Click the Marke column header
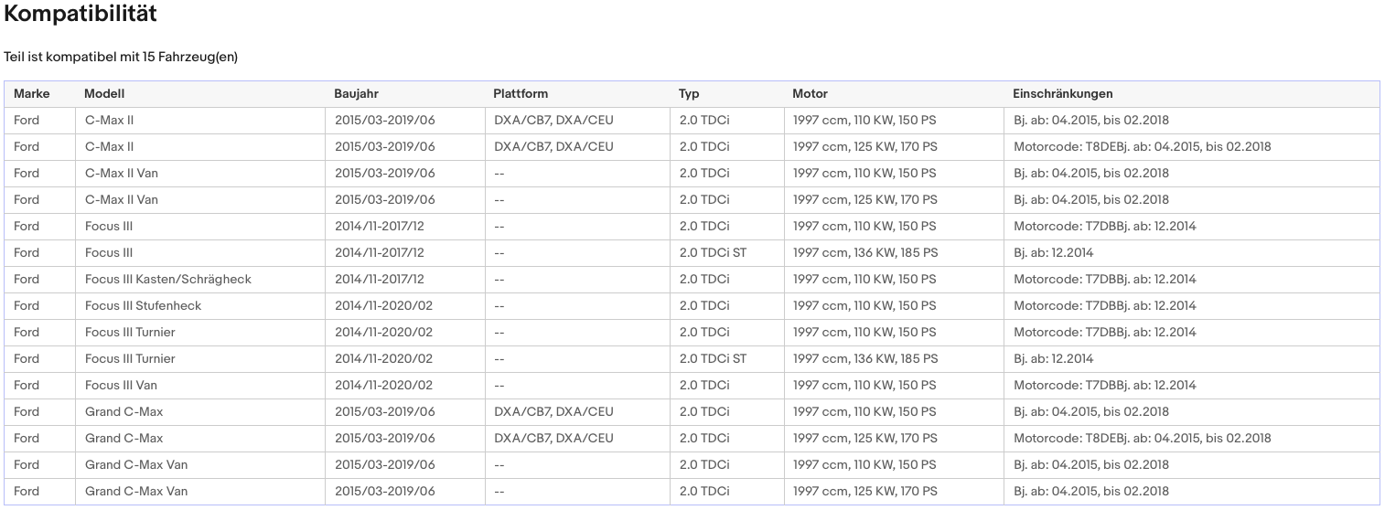 31,94
